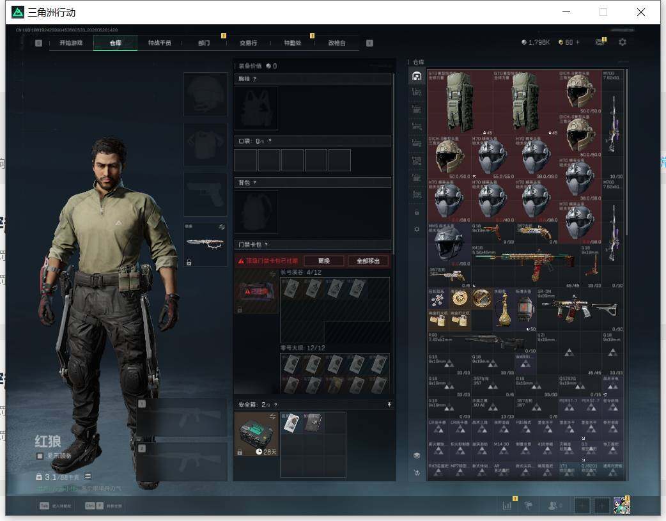Click the empty backpack slot

tap(256, 212)
